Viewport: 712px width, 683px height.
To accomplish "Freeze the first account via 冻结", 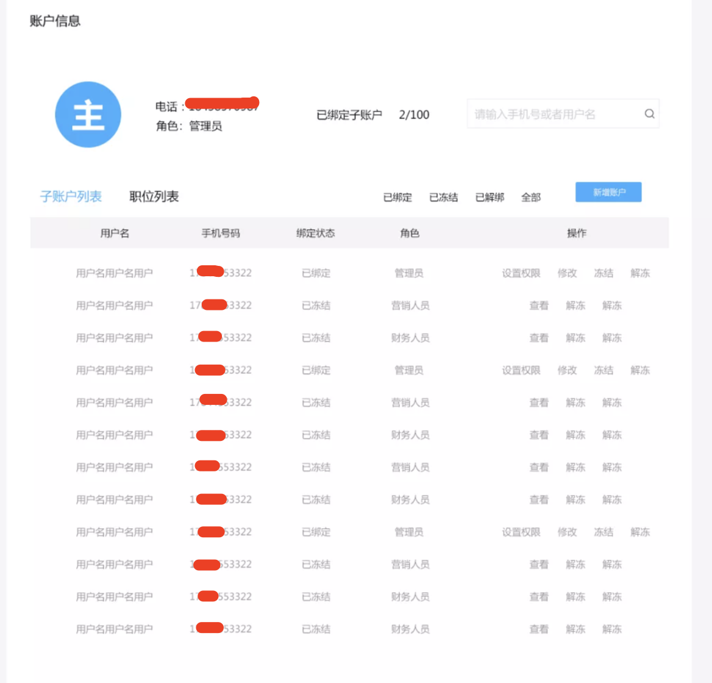I will coord(603,273).
